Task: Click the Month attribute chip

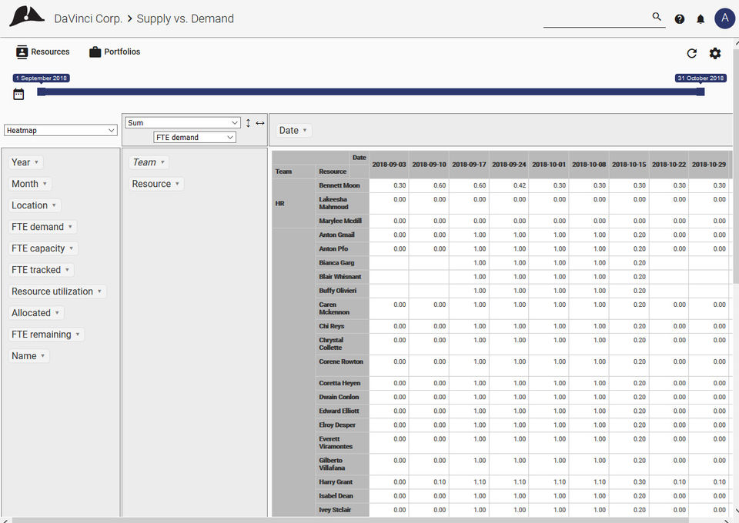Action: (x=29, y=184)
